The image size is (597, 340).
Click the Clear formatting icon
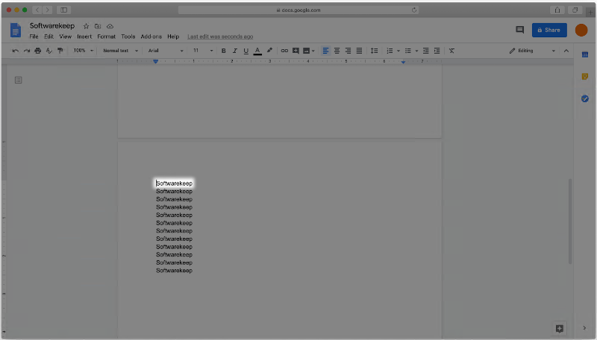click(x=451, y=51)
